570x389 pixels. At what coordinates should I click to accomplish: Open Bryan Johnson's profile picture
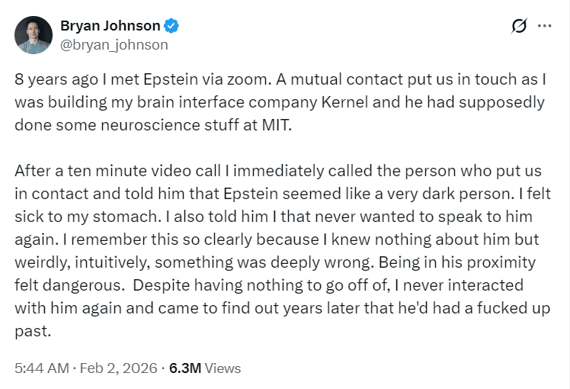[34, 35]
